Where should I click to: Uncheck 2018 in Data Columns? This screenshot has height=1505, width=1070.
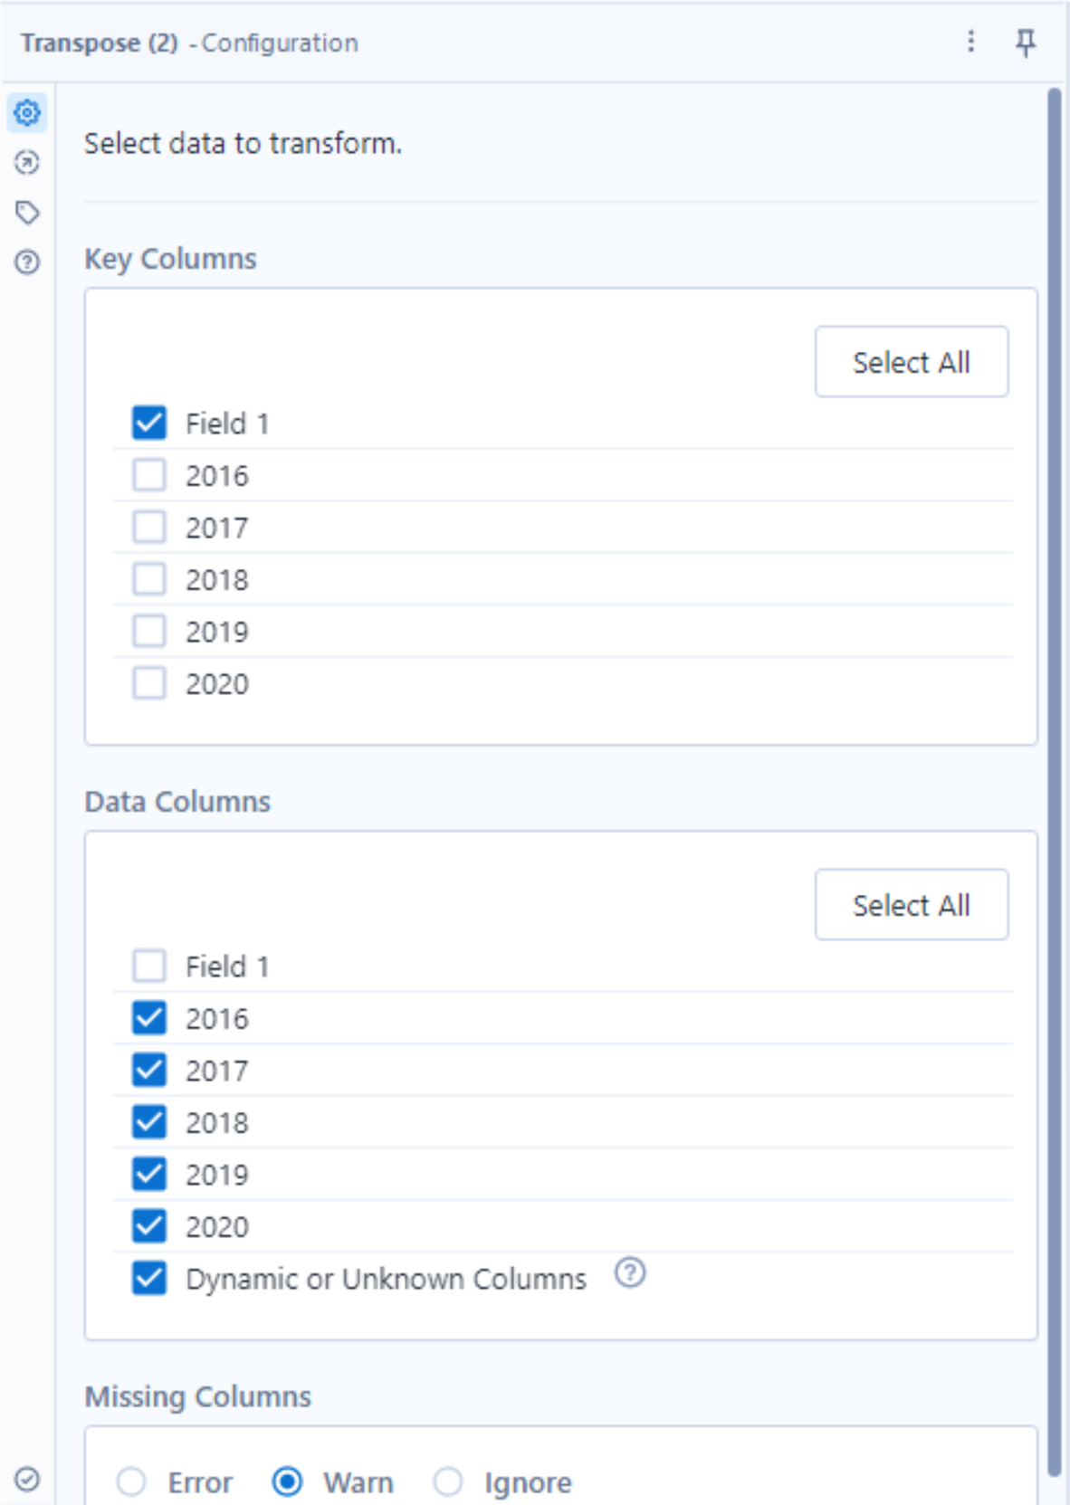pos(149,1122)
